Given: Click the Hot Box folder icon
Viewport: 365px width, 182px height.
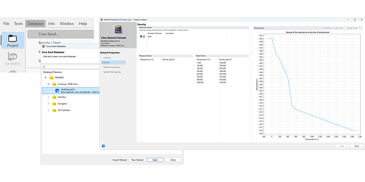Looking at the screenshot, I should click(54, 97).
